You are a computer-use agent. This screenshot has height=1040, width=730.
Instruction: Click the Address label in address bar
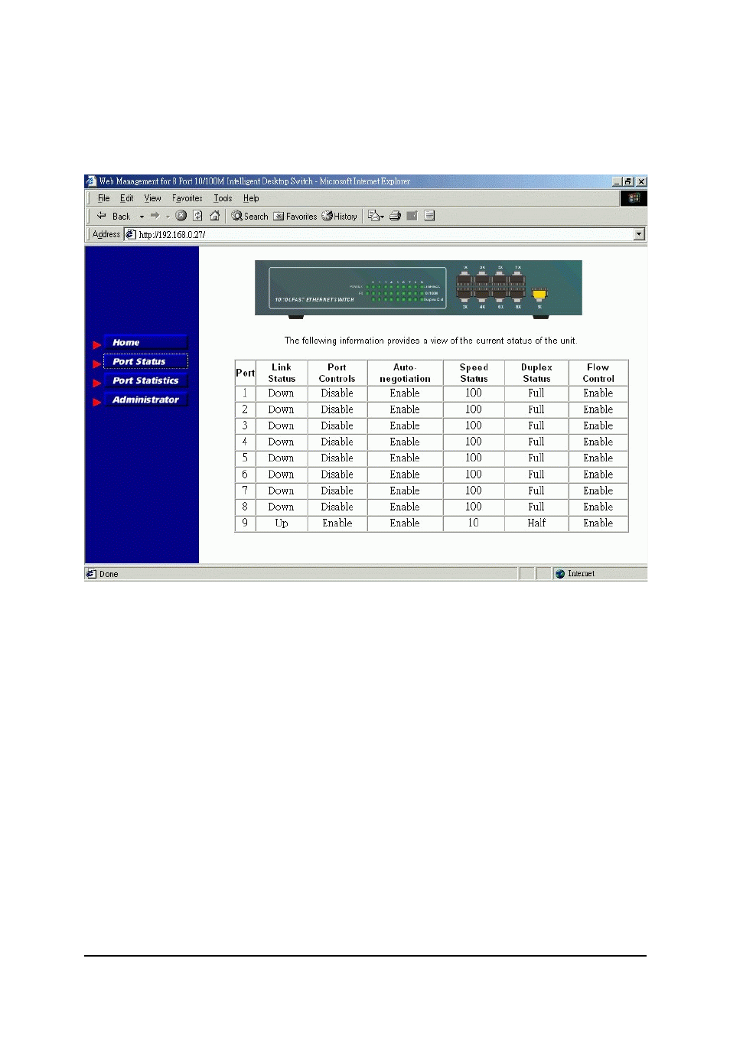[106, 234]
